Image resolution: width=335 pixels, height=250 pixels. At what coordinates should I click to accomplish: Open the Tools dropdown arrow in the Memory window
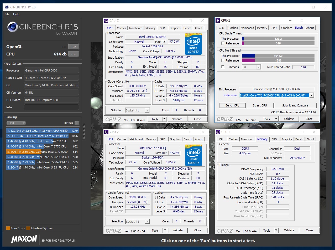pyautogui.click(x=276, y=231)
